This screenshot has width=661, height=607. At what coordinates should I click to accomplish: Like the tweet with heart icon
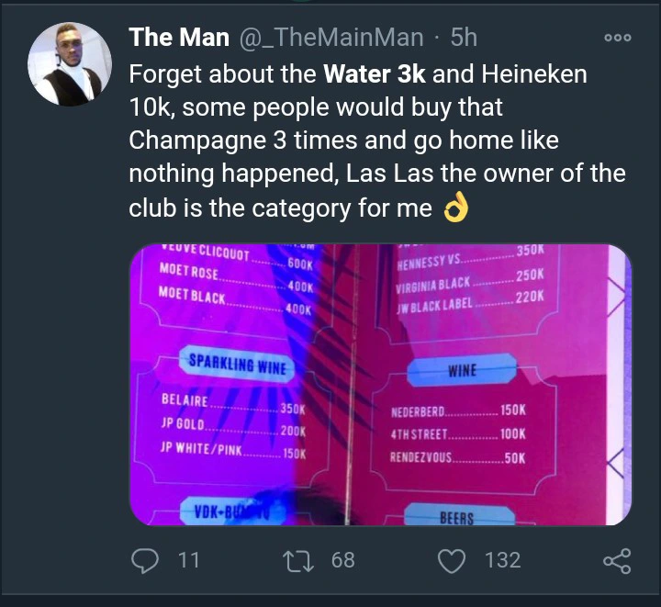pos(452,561)
